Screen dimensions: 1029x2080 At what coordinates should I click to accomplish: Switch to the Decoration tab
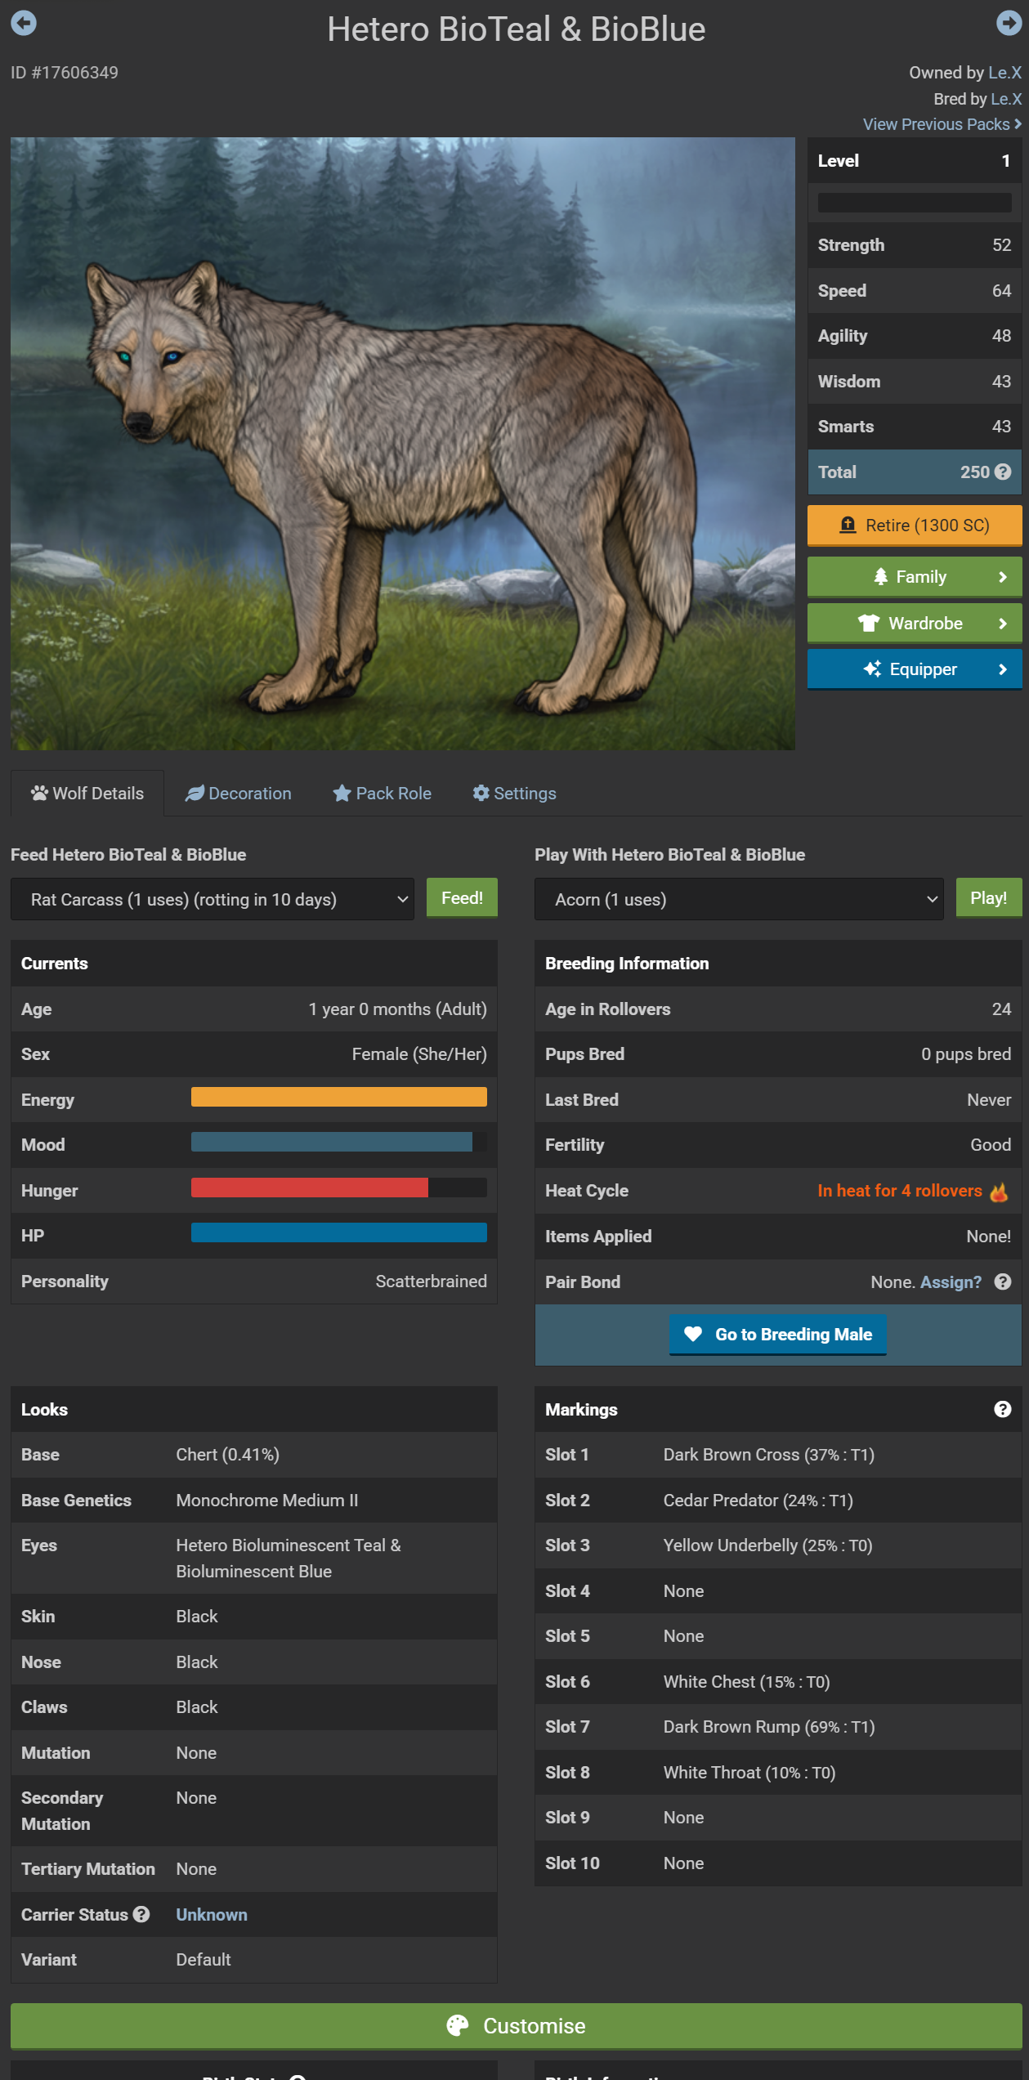pos(238,793)
